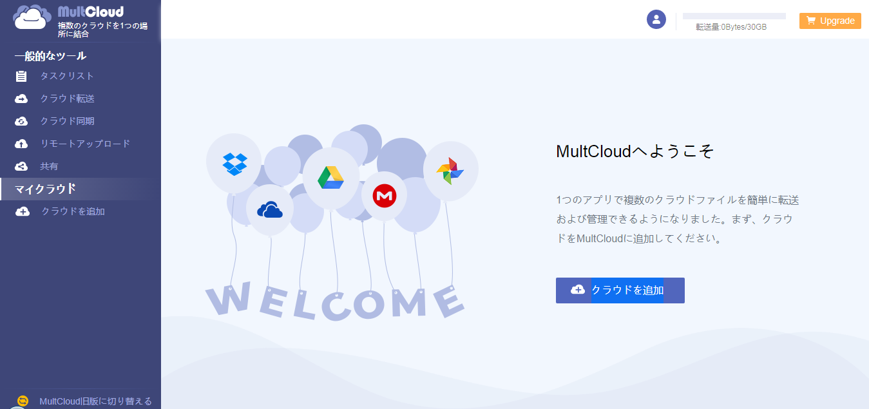Screen dimensions: 869x409
Task: Click the WELCOME banner letters
Action: click(x=335, y=301)
